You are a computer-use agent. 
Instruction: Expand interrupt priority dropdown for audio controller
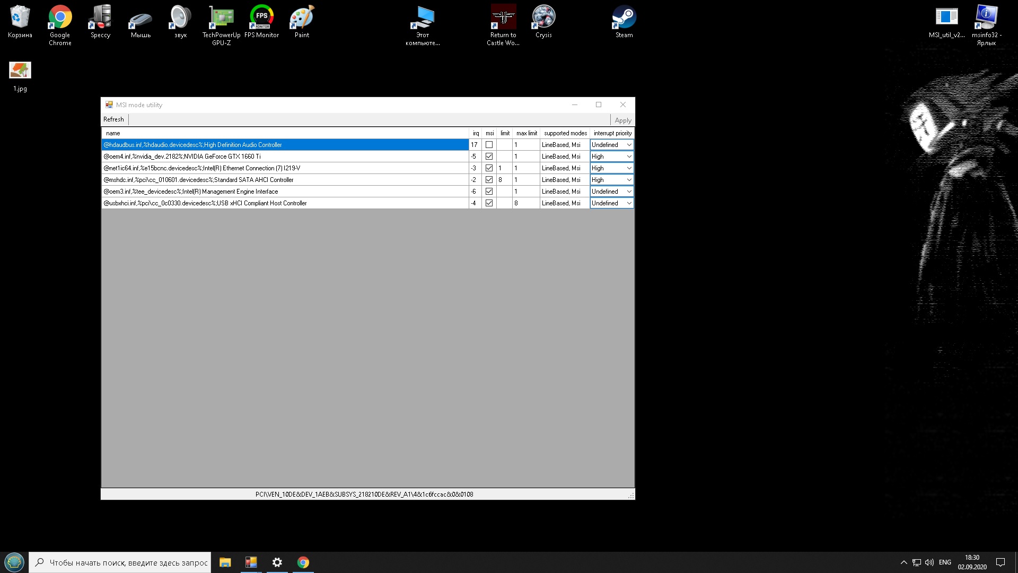pyautogui.click(x=629, y=145)
